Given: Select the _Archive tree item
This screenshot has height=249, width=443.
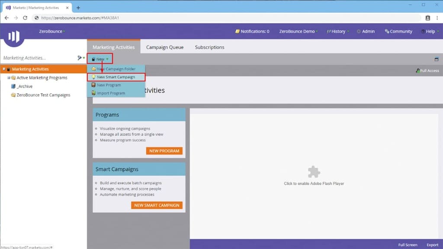Looking at the screenshot, I should [25, 86].
